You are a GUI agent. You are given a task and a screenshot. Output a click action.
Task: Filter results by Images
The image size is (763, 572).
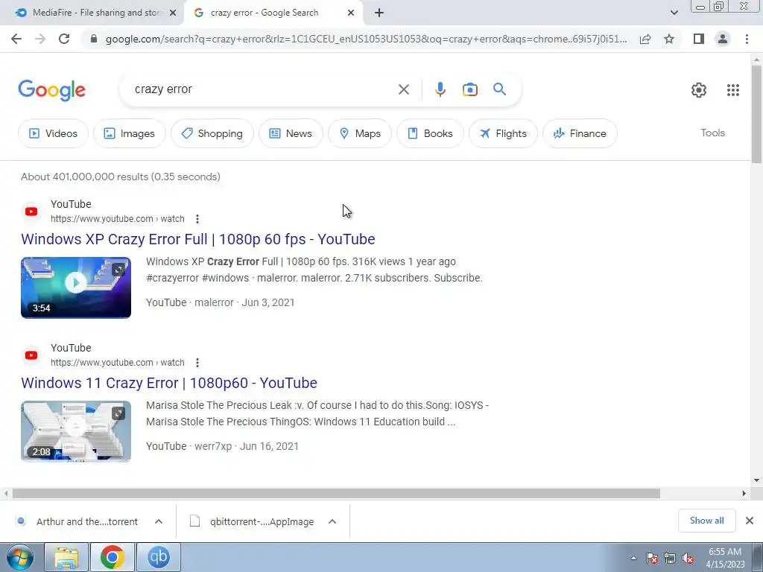130,133
